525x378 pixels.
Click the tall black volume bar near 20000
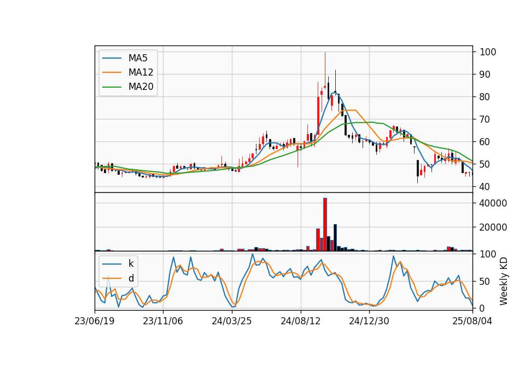[335, 237]
